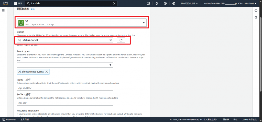Click the search magnifier in bucket field
Viewport: 262px width, 122px height.
(x=19, y=40)
